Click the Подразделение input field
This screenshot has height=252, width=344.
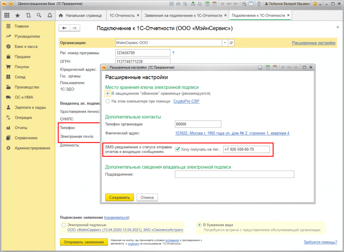click(x=234, y=174)
